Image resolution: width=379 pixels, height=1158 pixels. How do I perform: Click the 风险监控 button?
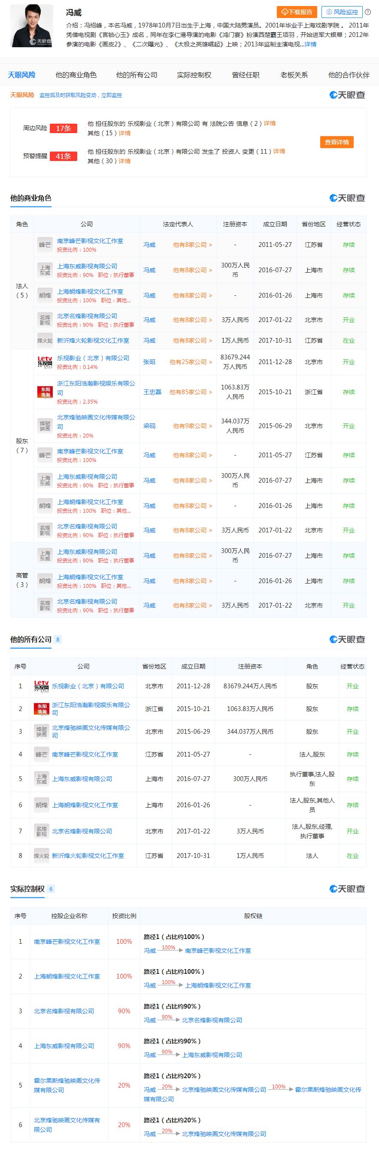[x=342, y=12]
